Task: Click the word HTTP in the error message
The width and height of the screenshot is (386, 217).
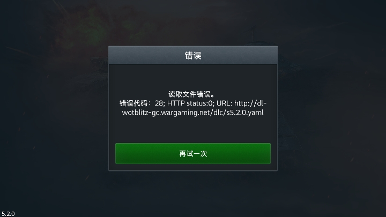Action: [176, 103]
